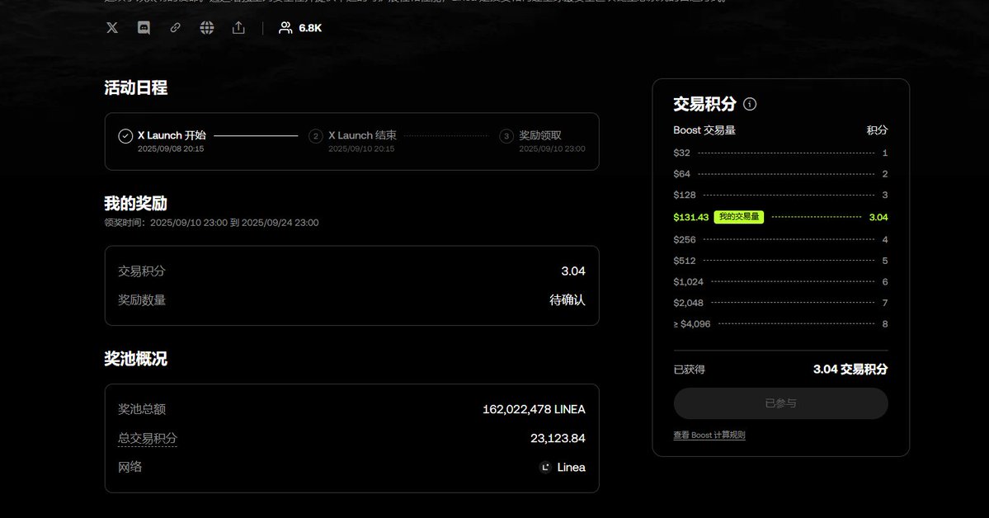The height and width of the screenshot is (518, 989).
Task: Click the X Launch 结束 label
Action: 363,135
